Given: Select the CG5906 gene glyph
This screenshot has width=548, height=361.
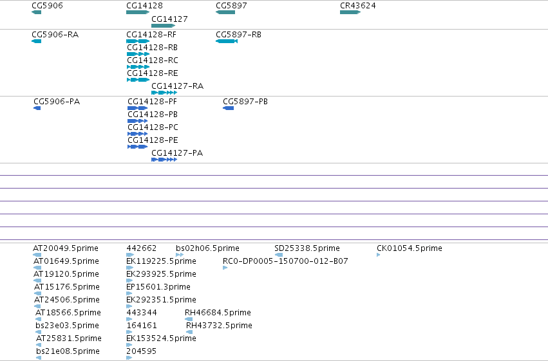Looking at the screenshot, I should (x=36, y=12).
